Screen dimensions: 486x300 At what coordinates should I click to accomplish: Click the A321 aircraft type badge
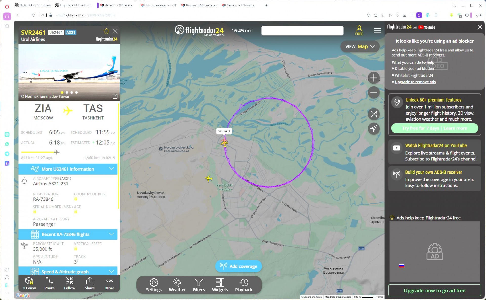[71, 32]
